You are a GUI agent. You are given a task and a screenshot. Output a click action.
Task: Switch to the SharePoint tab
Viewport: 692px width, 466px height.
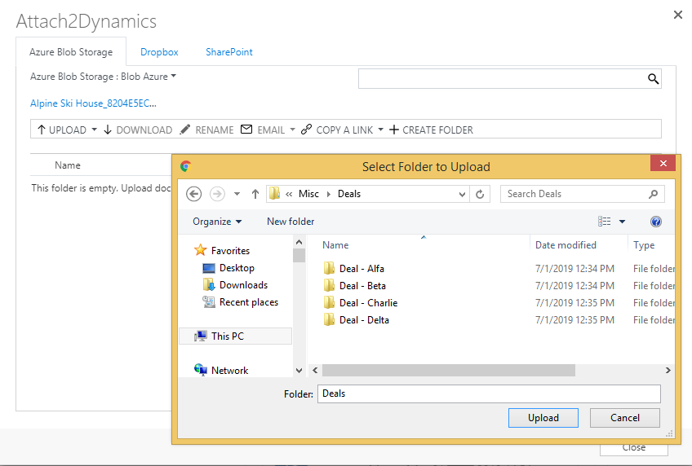point(229,52)
